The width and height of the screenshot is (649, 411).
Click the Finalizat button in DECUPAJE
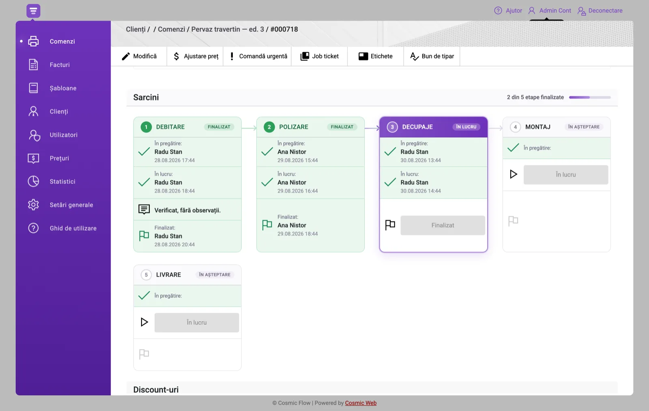tap(443, 225)
